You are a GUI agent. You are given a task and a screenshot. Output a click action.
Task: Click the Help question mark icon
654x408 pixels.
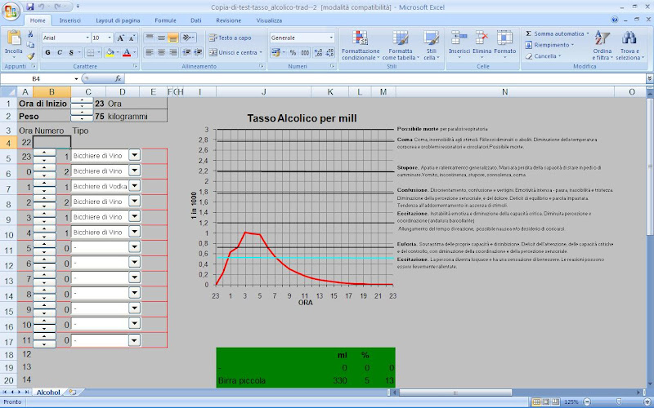pyautogui.click(x=615, y=20)
